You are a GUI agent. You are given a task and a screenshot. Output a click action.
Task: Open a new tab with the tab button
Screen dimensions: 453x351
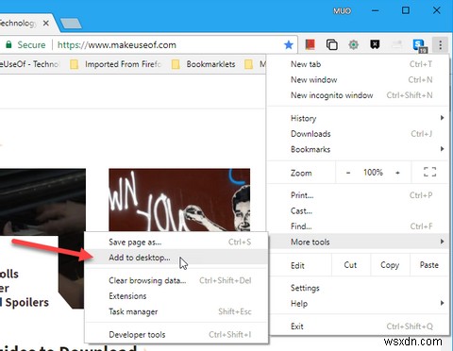71,24
